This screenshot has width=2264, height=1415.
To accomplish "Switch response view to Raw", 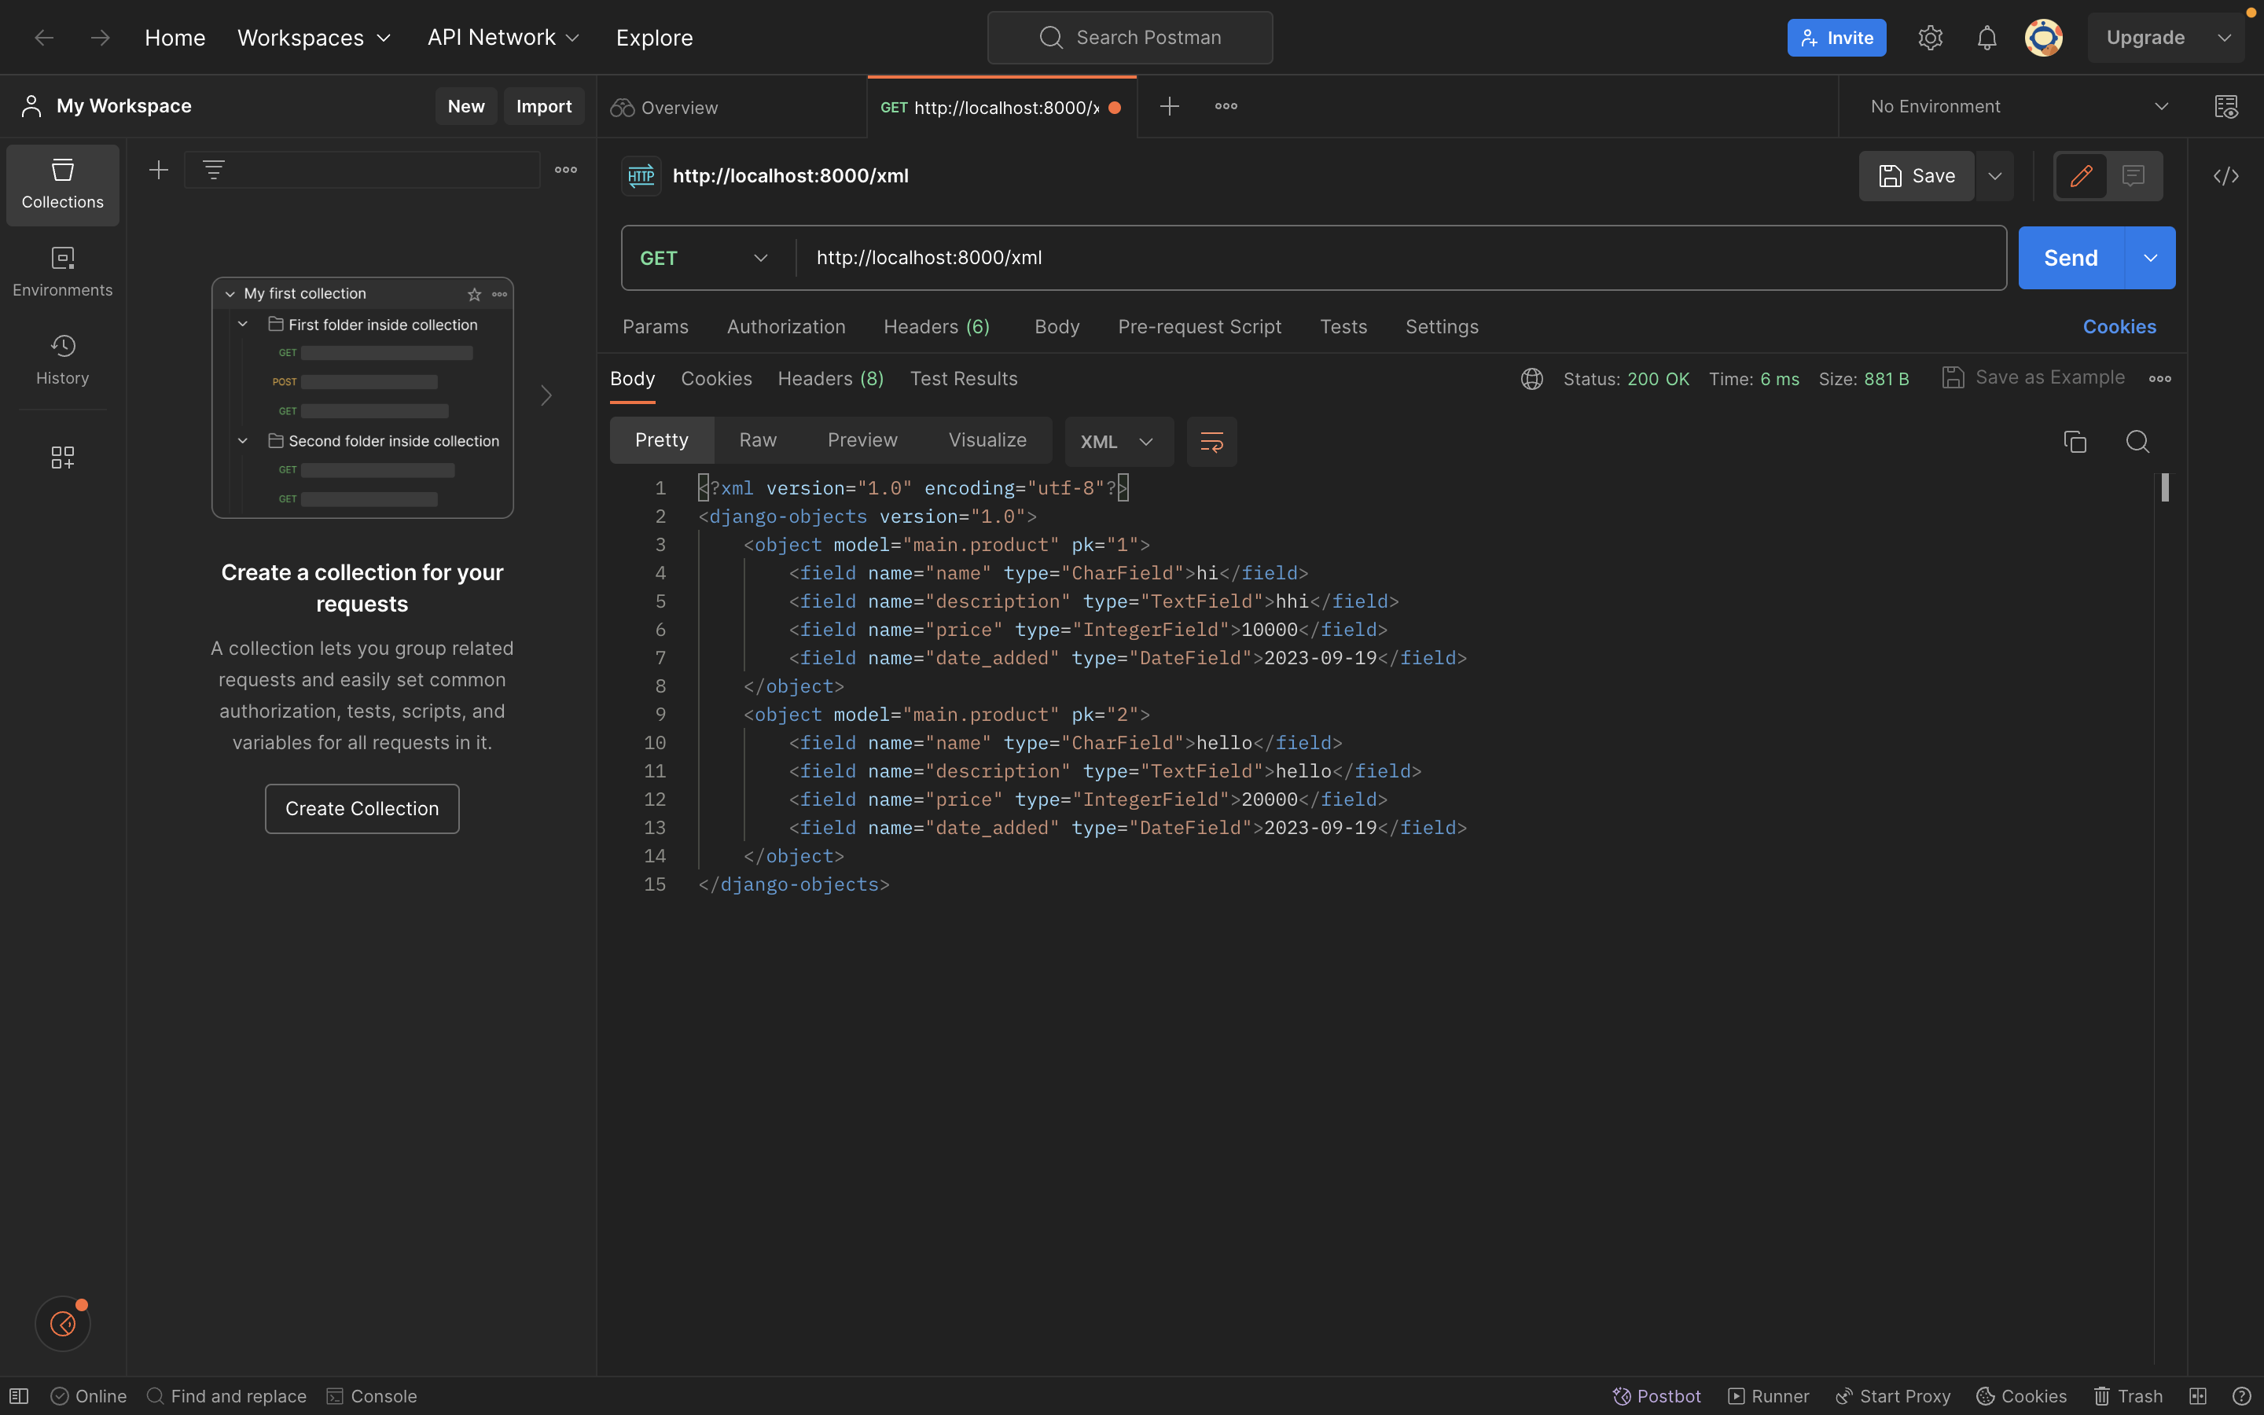I will [757, 440].
